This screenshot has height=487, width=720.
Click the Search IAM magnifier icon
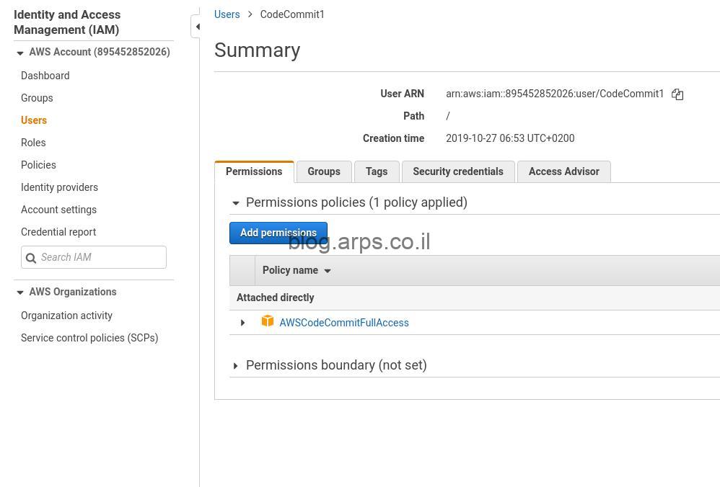pos(31,258)
